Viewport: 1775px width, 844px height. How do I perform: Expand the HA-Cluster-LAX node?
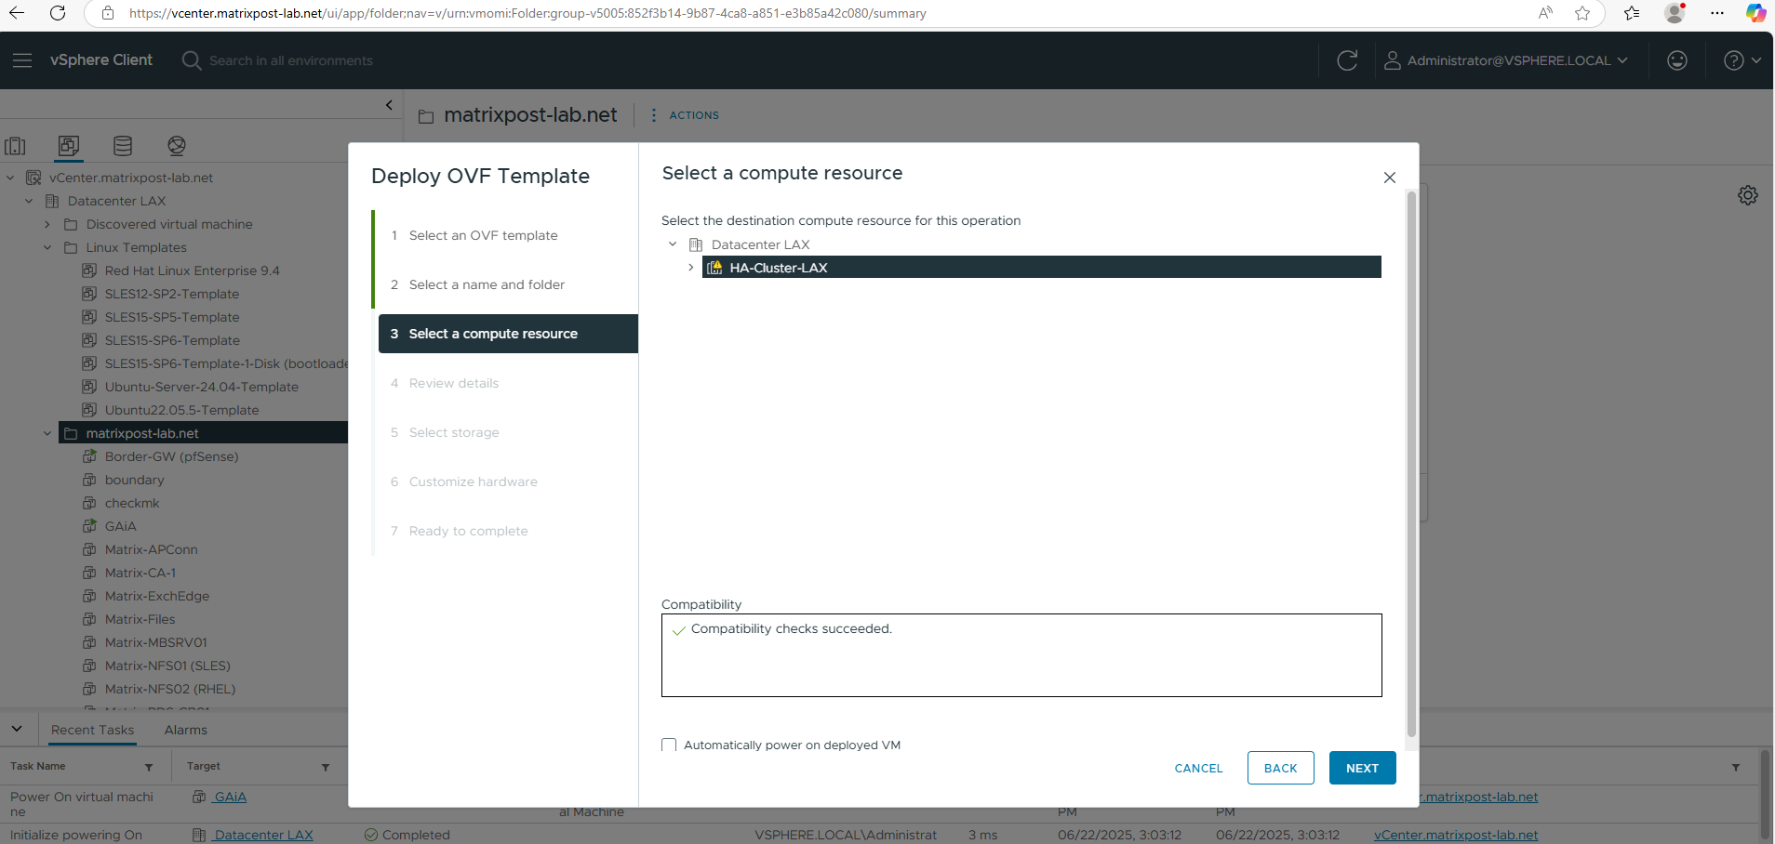(x=690, y=268)
